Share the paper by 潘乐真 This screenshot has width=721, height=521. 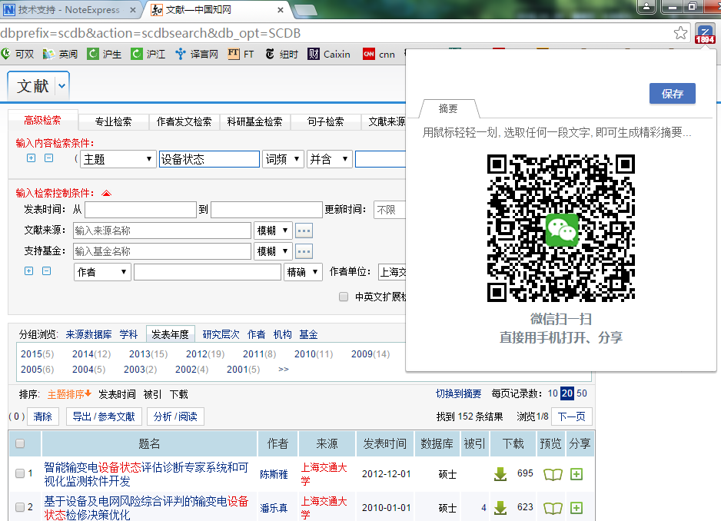click(576, 508)
